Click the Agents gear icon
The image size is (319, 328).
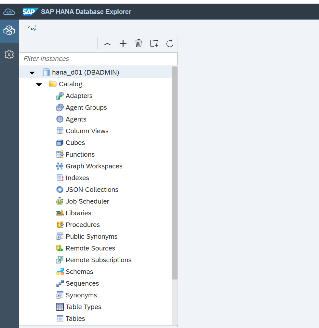(60, 119)
